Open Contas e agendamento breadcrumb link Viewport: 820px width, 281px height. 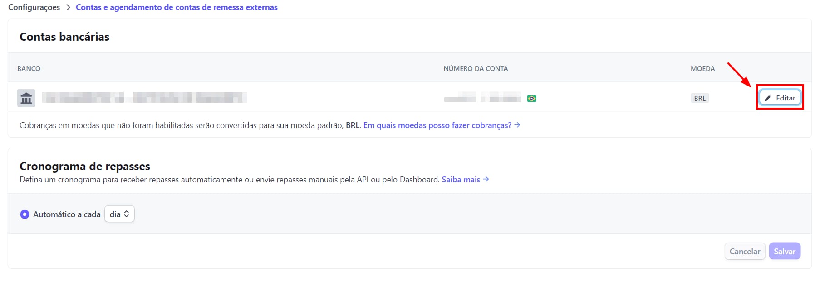click(x=177, y=7)
